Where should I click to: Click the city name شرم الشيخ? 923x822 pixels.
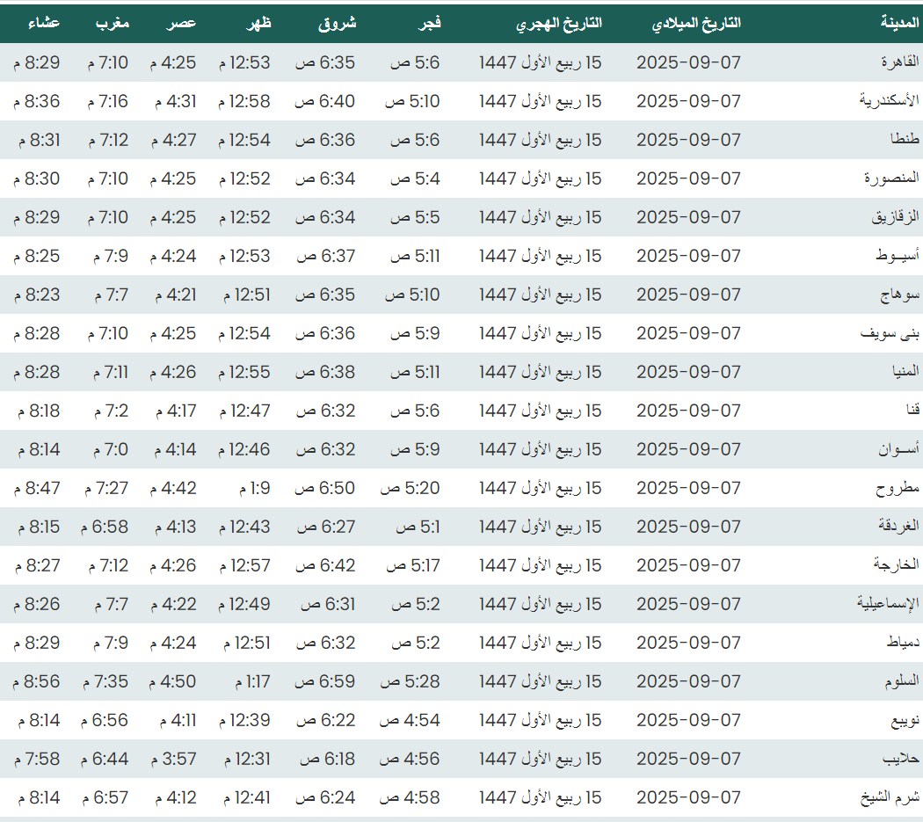890,797
